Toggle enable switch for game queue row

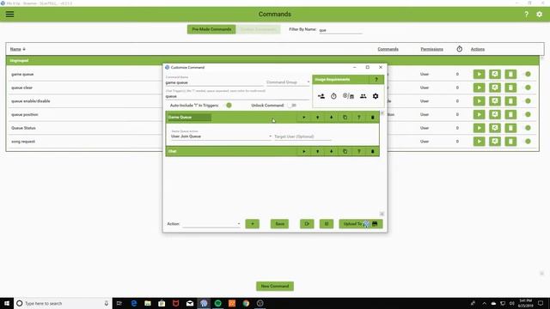pyautogui.click(x=527, y=75)
